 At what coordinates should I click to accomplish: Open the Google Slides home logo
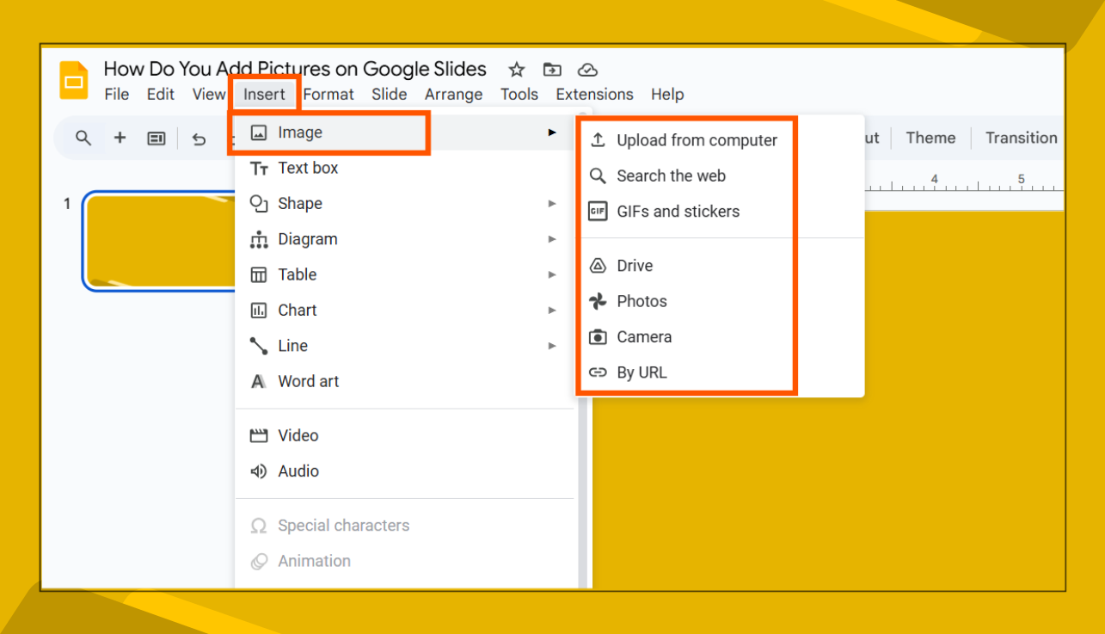point(73,80)
